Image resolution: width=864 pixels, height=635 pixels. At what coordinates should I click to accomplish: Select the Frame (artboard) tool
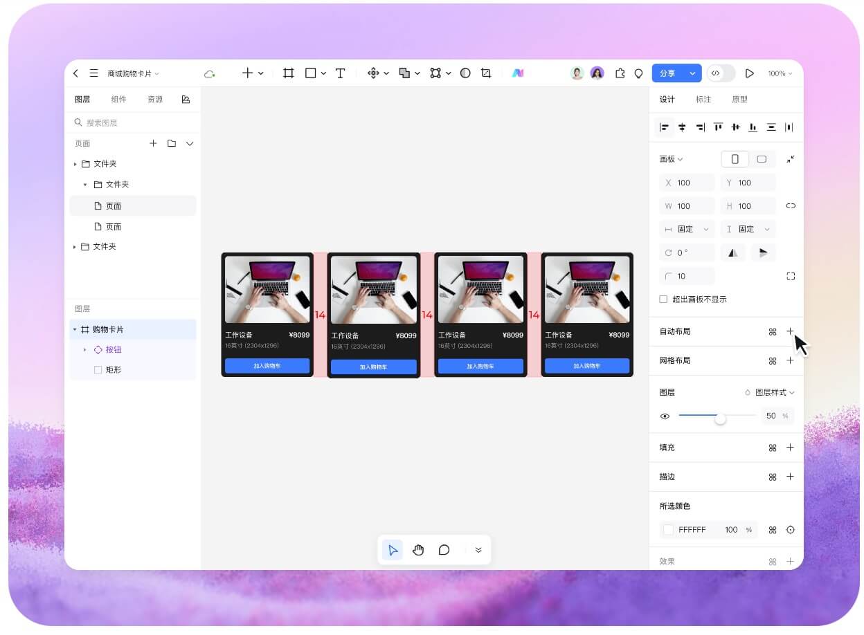289,73
